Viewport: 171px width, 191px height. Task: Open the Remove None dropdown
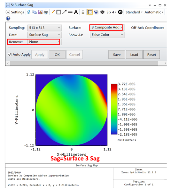click(x=44, y=42)
